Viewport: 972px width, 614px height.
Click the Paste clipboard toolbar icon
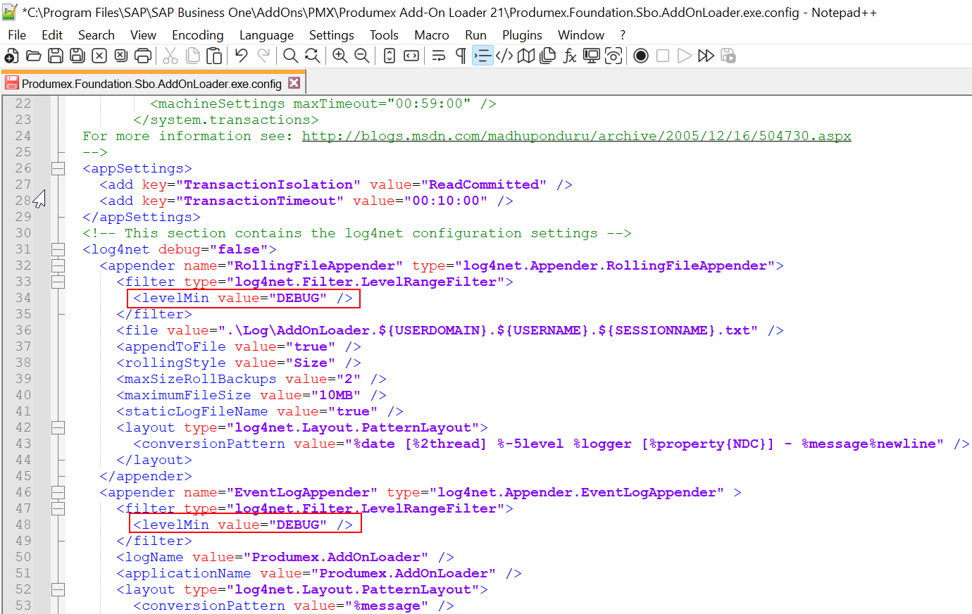point(214,56)
